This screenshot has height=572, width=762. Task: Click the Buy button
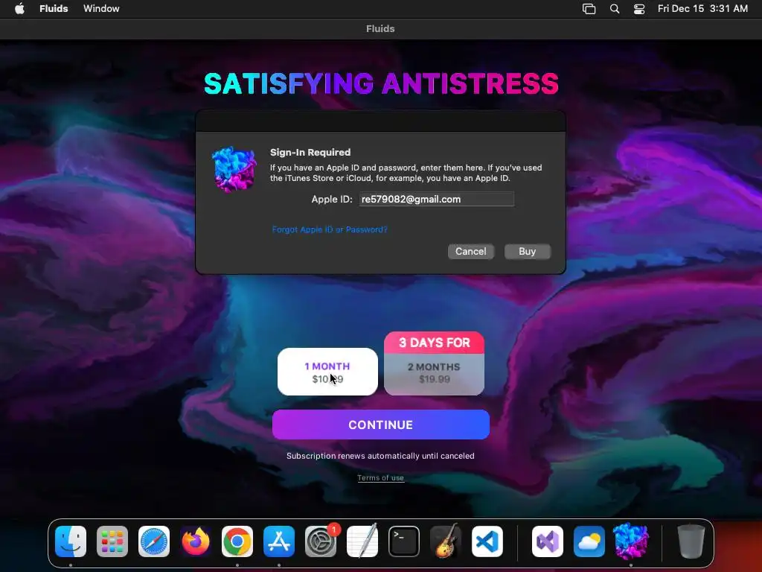click(528, 252)
